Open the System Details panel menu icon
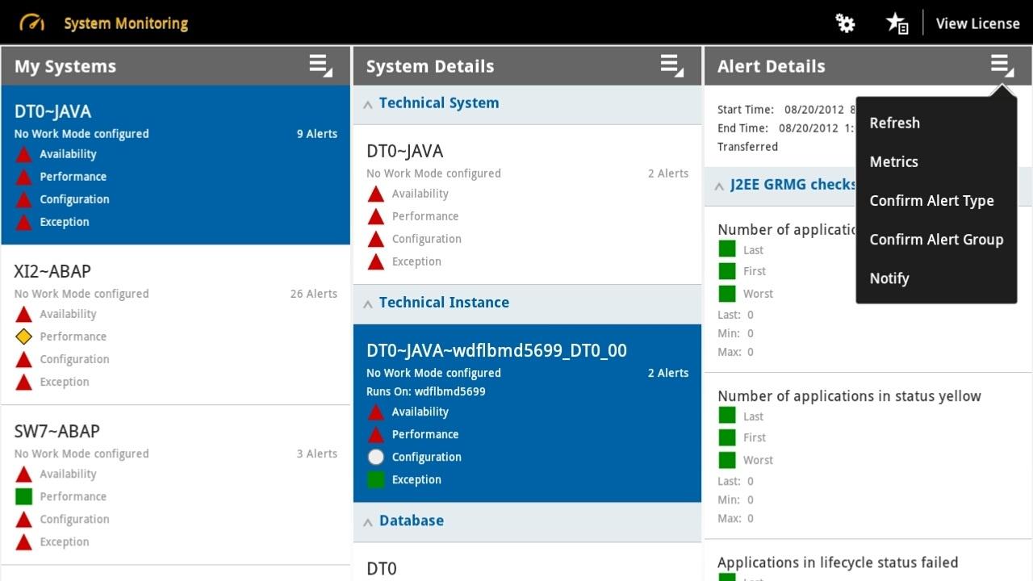The width and height of the screenshot is (1033, 581). pyautogui.click(x=671, y=66)
